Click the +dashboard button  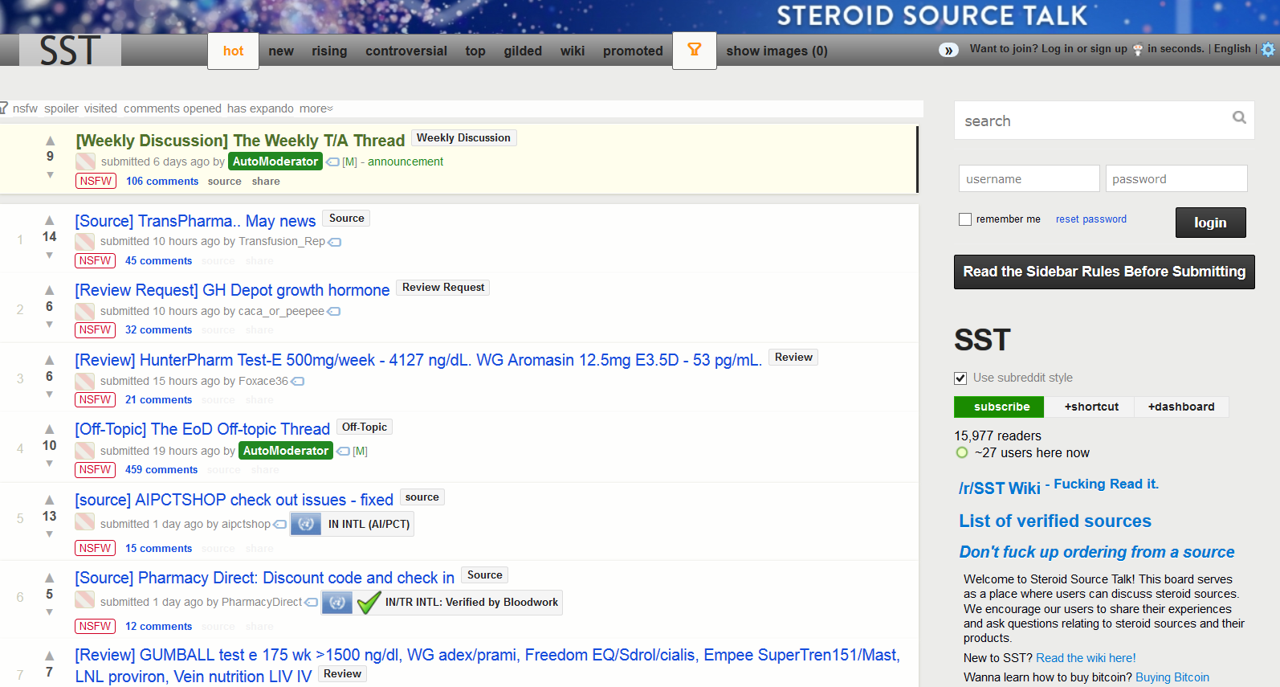point(1181,407)
